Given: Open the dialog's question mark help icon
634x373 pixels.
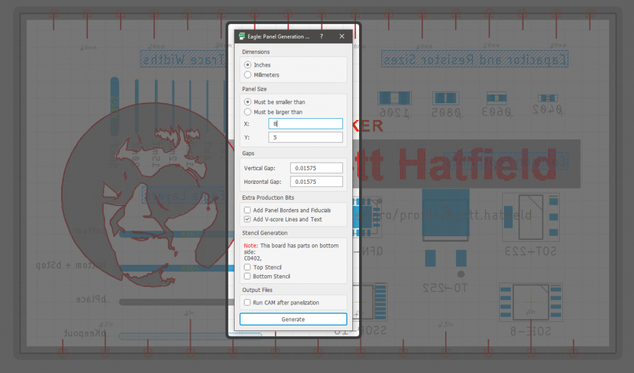Looking at the screenshot, I should (x=321, y=36).
